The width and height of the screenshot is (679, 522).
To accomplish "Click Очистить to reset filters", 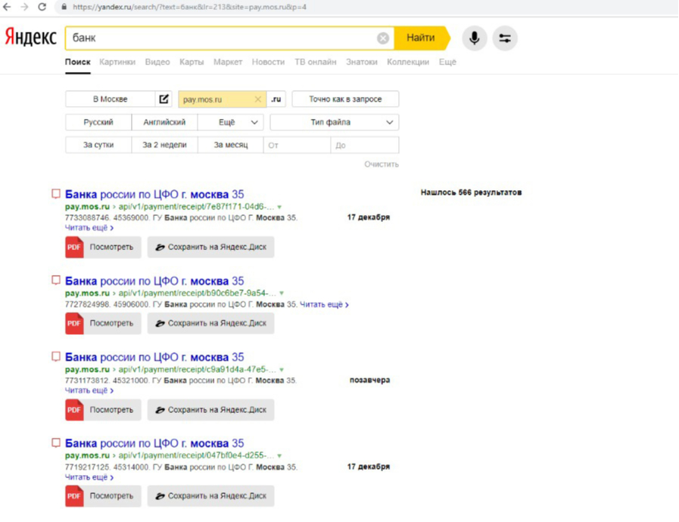I will (381, 164).
